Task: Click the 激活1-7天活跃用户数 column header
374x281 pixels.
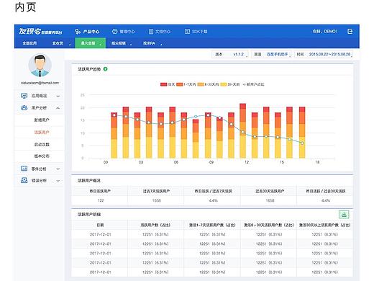Action: coord(212,225)
